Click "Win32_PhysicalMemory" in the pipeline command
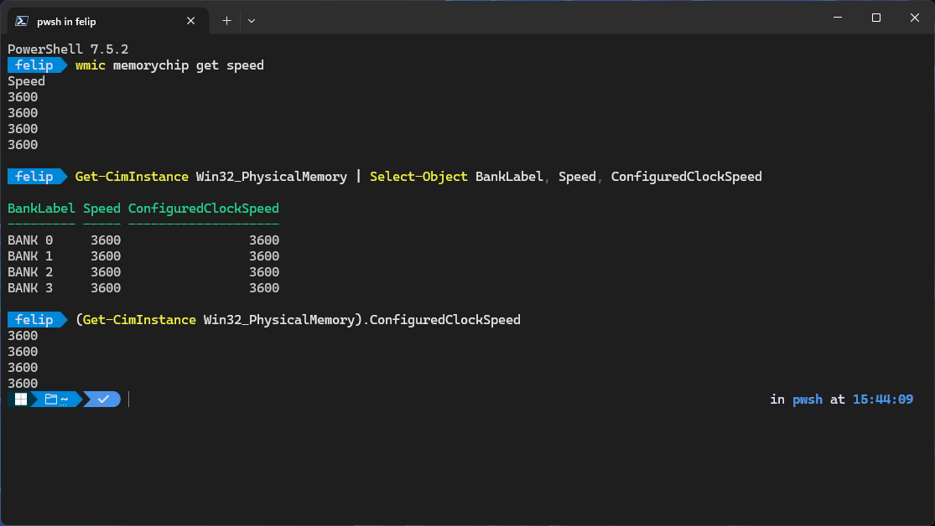The height and width of the screenshot is (526, 935). [272, 177]
